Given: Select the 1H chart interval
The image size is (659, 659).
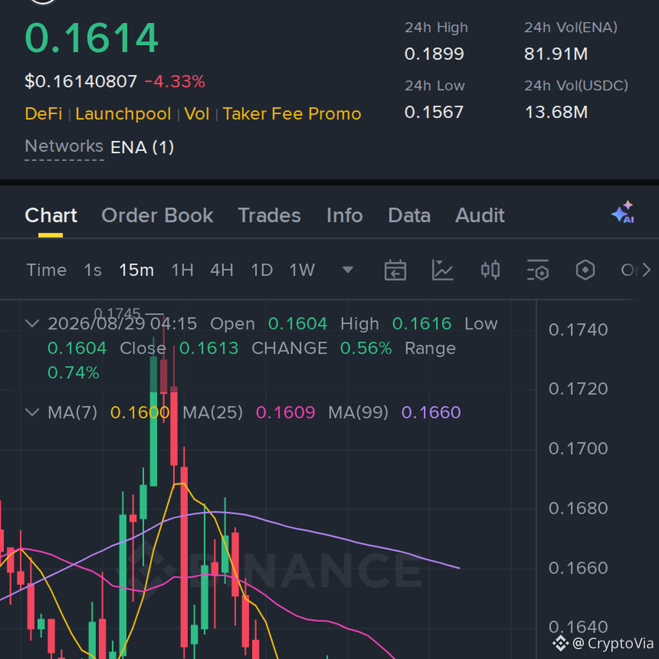Looking at the screenshot, I should pyautogui.click(x=182, y=270).
